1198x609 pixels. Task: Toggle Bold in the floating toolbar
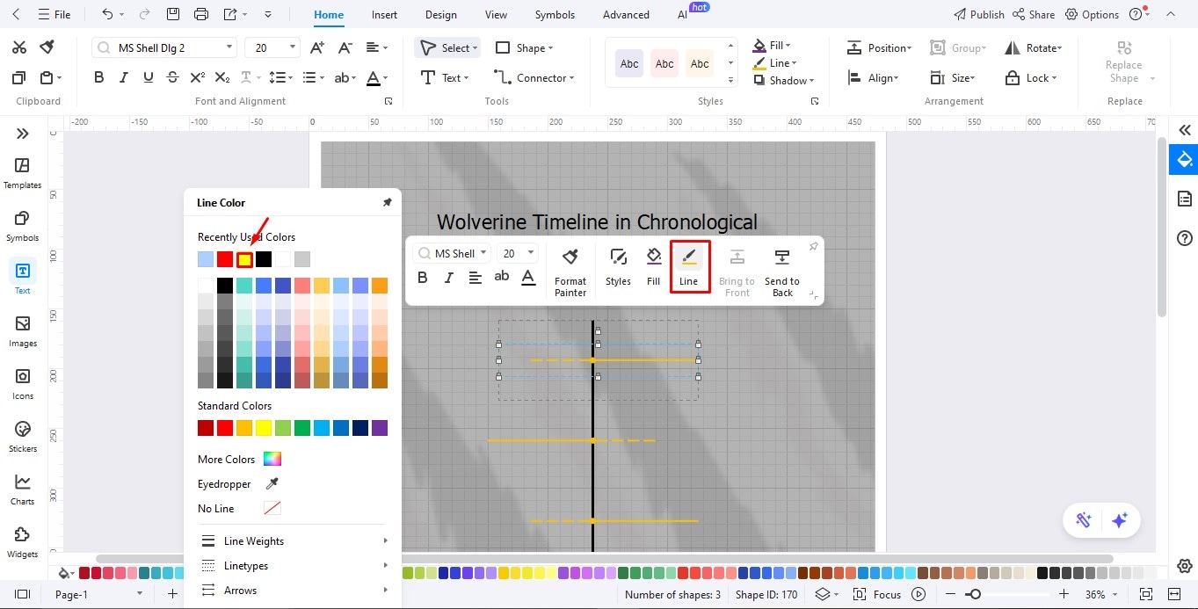[423, 278]
